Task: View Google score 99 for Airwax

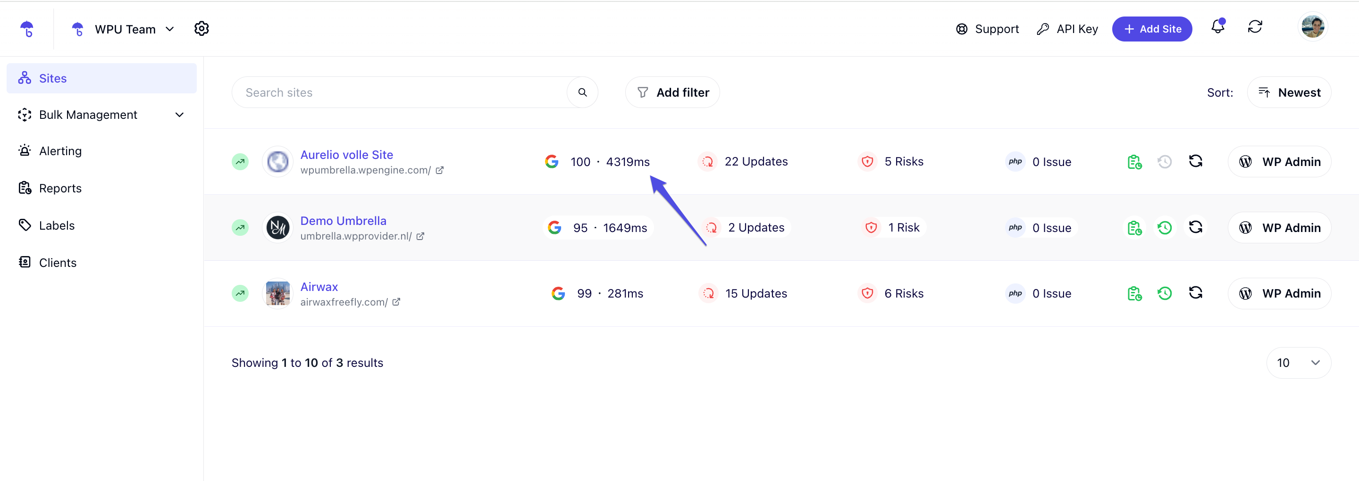Action: pyautogui.click(x=597, y=293)
